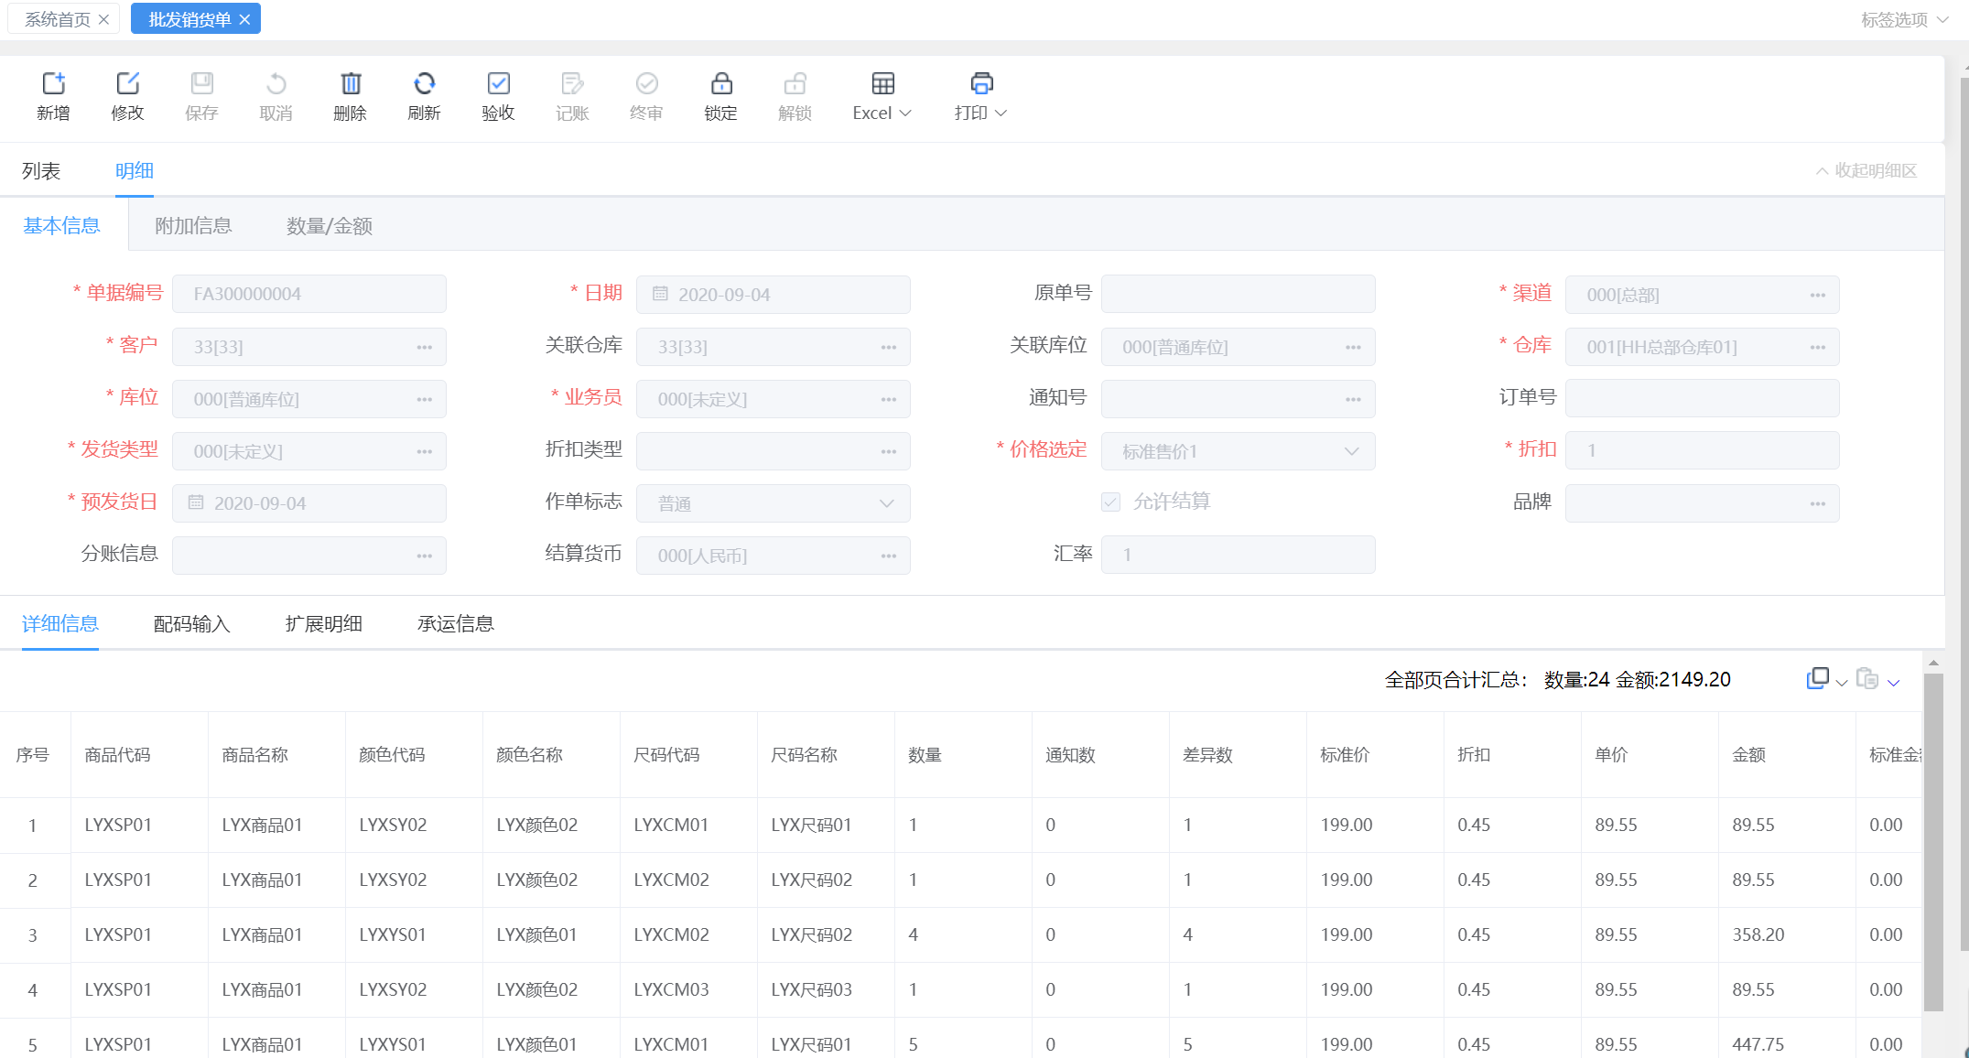The height and width of the screenshot is (1058, 1969).
Task: Click scrollbar up arrow above table
Action: click(1933, 663)
